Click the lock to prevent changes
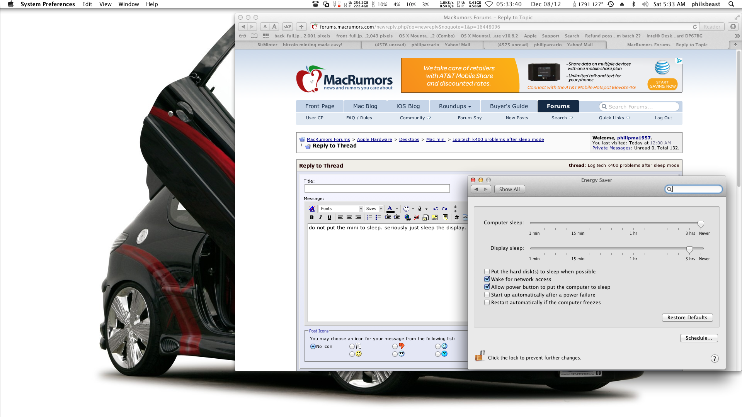Image resolution: width=742 pixels, height=417 pixels. point(480,356)
